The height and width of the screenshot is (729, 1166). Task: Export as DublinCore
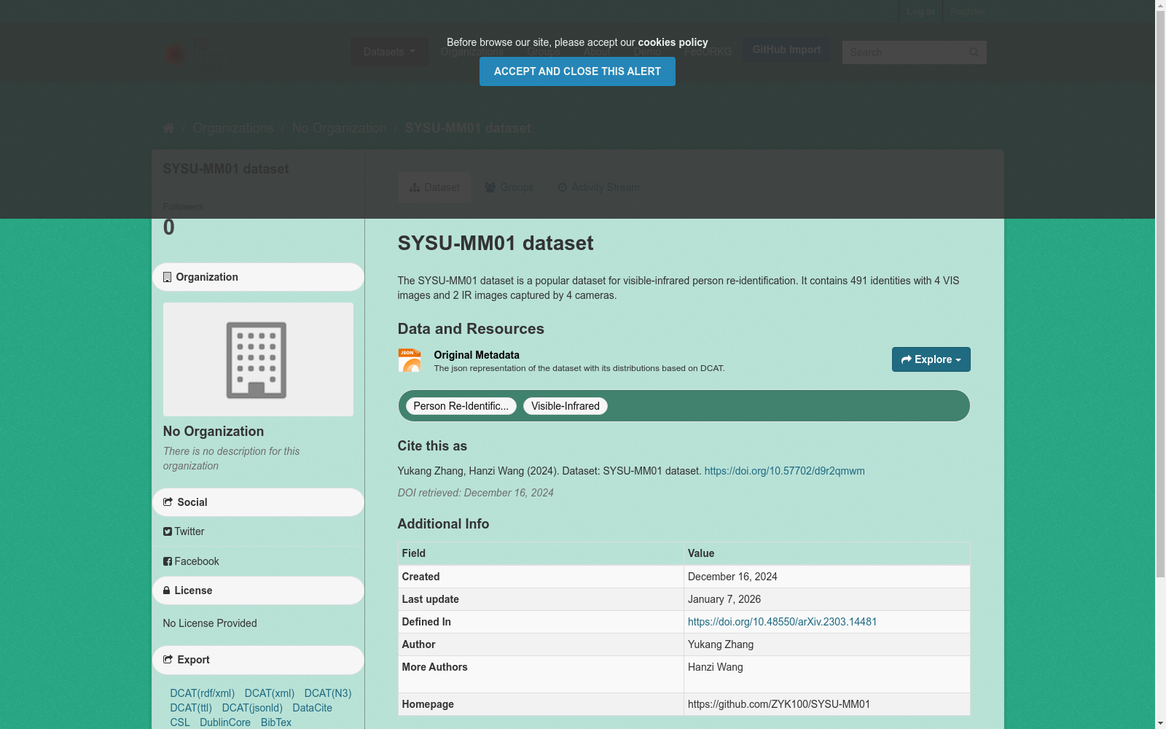click(225, 722)
